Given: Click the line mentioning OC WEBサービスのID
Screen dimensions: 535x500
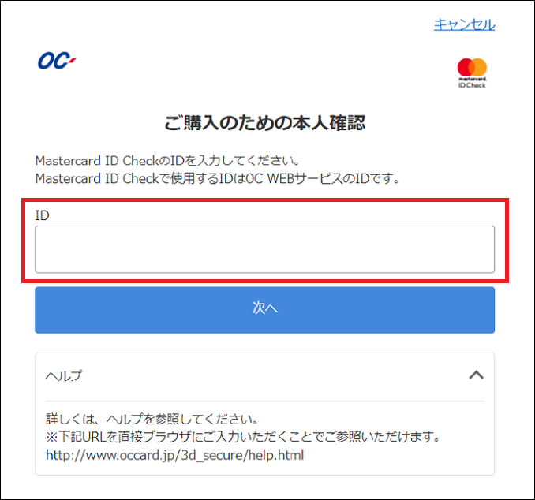Looking at the screenshot, I should pyautogui.click(x=217, y=178).
